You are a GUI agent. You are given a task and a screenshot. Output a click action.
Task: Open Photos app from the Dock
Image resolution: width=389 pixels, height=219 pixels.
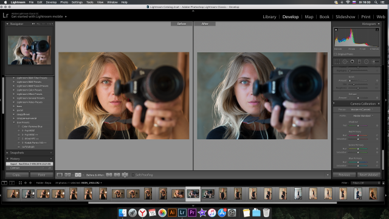[x=162, y=212]
